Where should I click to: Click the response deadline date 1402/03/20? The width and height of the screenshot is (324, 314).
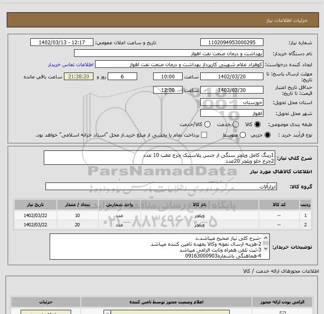tap(231, 77)
